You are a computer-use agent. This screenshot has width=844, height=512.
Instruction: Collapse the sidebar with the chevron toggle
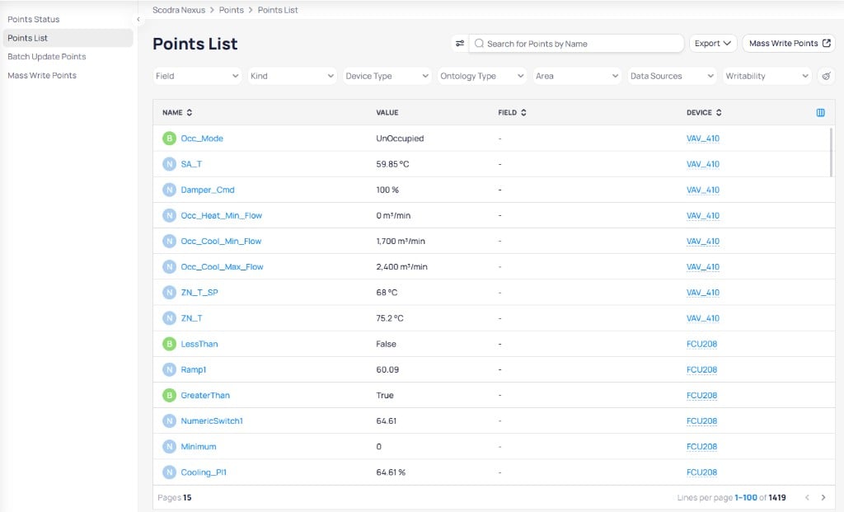point(138,20)
